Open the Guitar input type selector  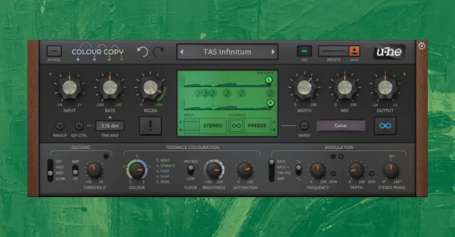341,126
